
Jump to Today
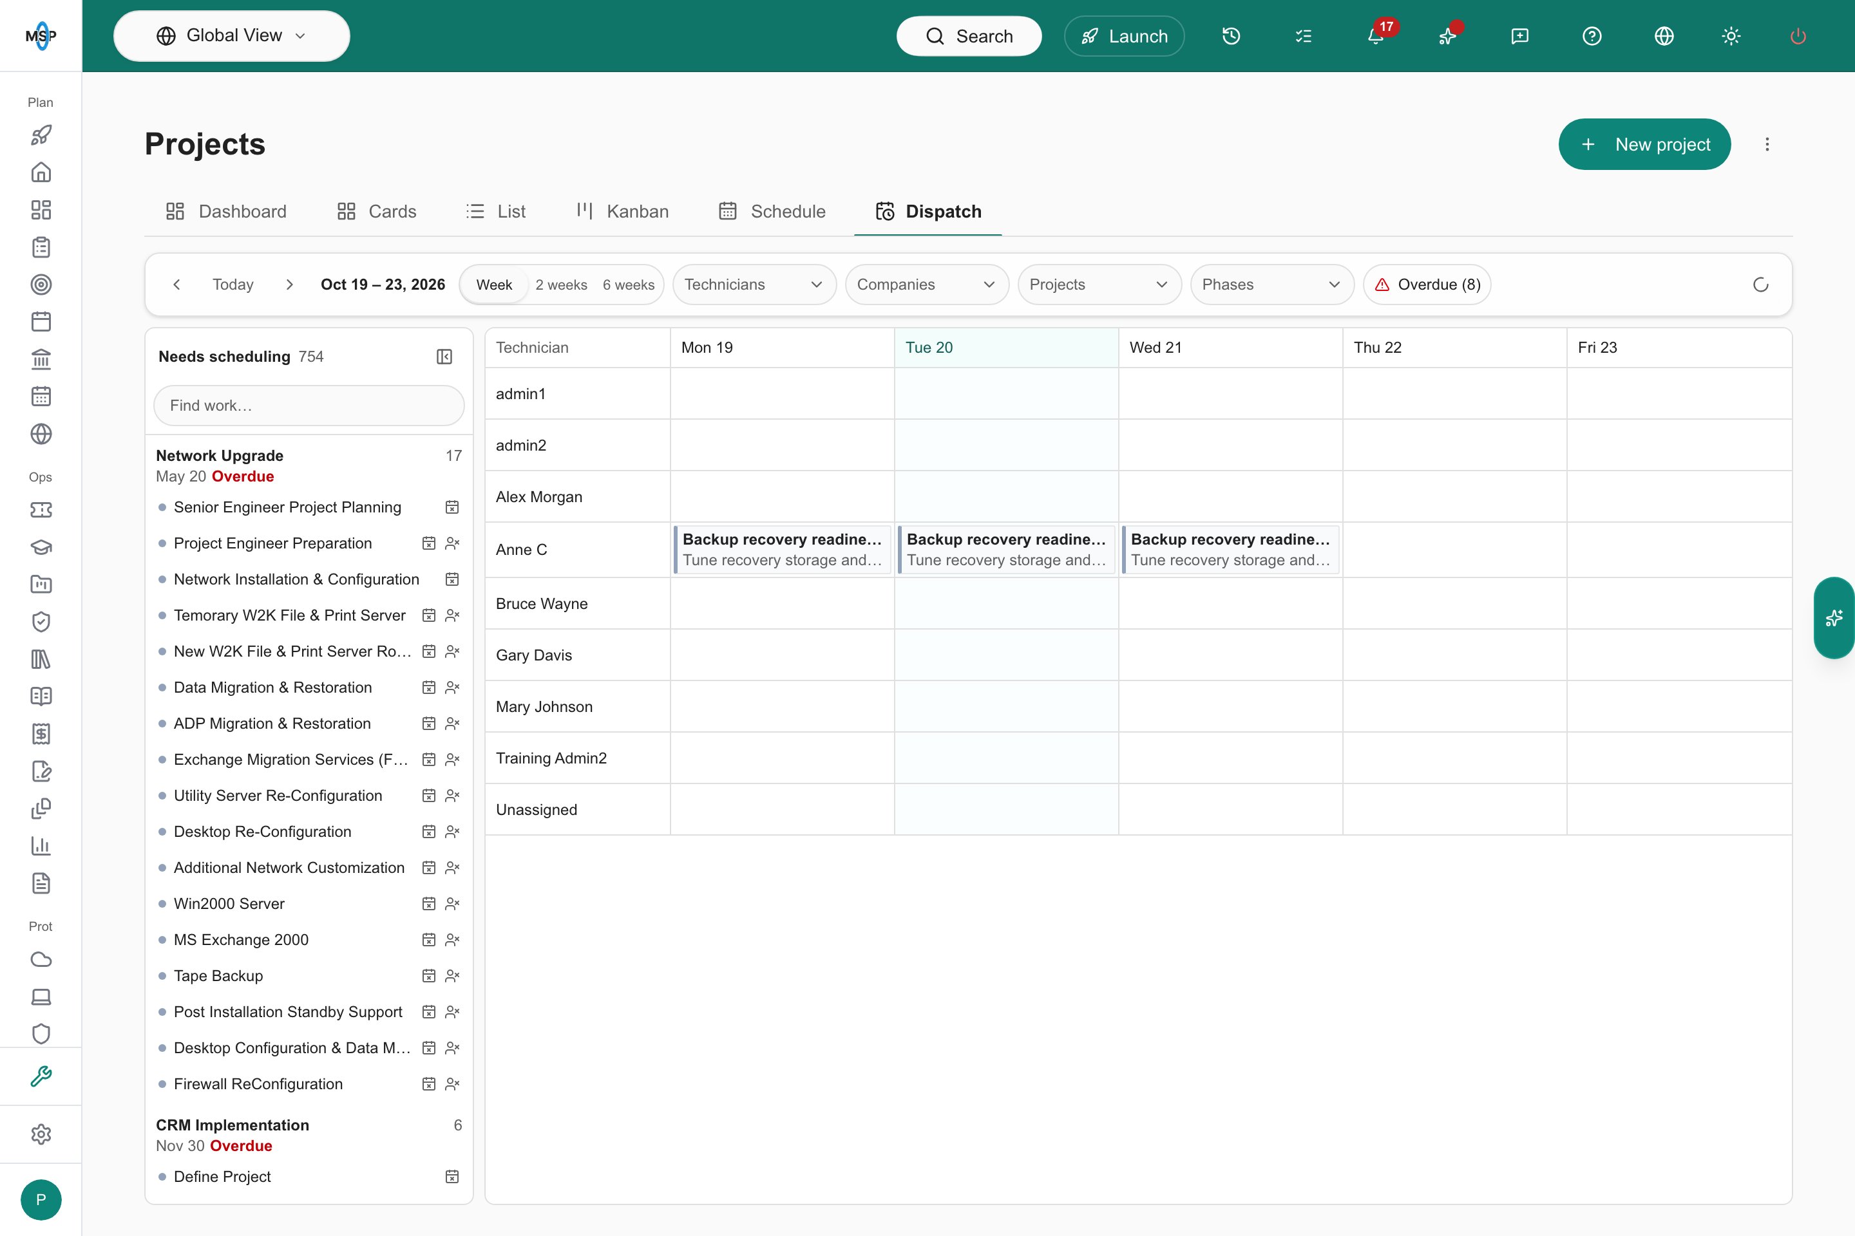pyautogui.click(x=233, y=285)
